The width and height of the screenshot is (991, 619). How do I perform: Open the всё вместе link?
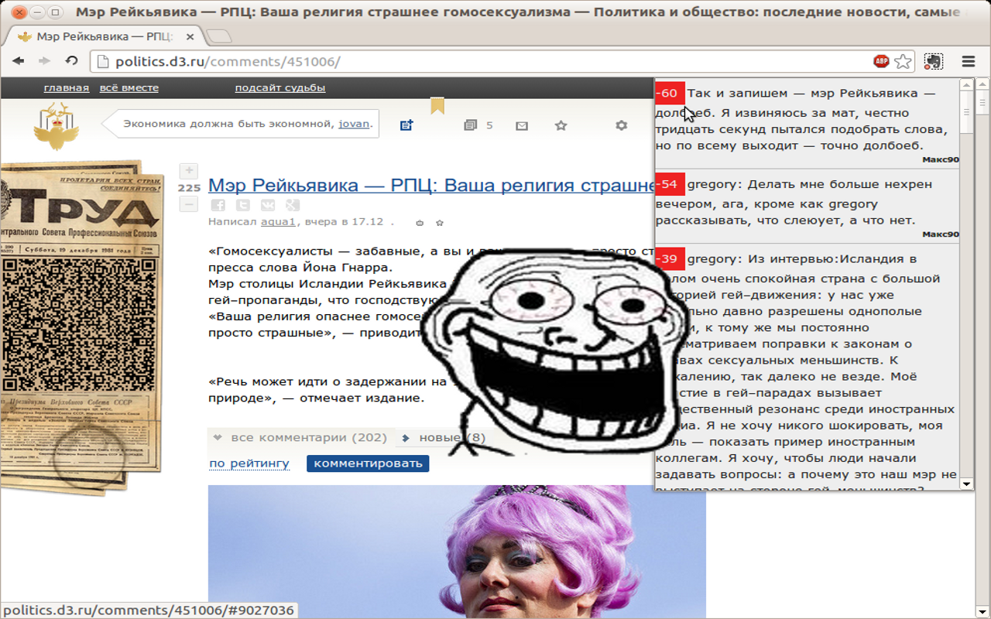pos(129,87)
